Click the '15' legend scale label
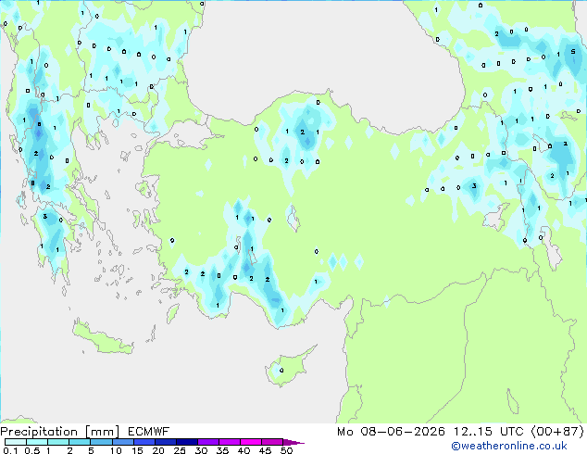 (137, 450)
